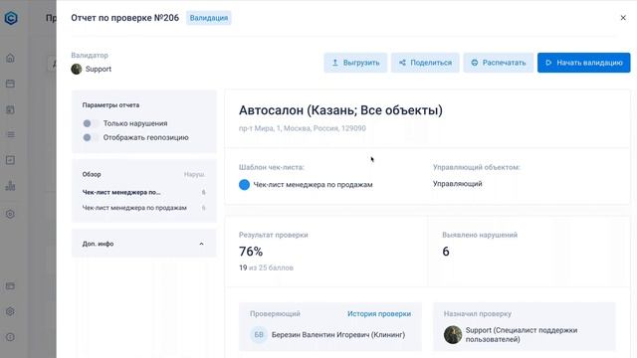Viewport: 637px width, 358px height.
Task: Click the Отчет по проверке №206 title
Action: pyautogui.click(x=124, y=18)
